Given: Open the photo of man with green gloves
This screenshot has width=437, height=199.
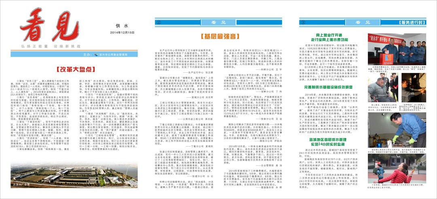Looking at the screenshot, I should pos(397,130).
